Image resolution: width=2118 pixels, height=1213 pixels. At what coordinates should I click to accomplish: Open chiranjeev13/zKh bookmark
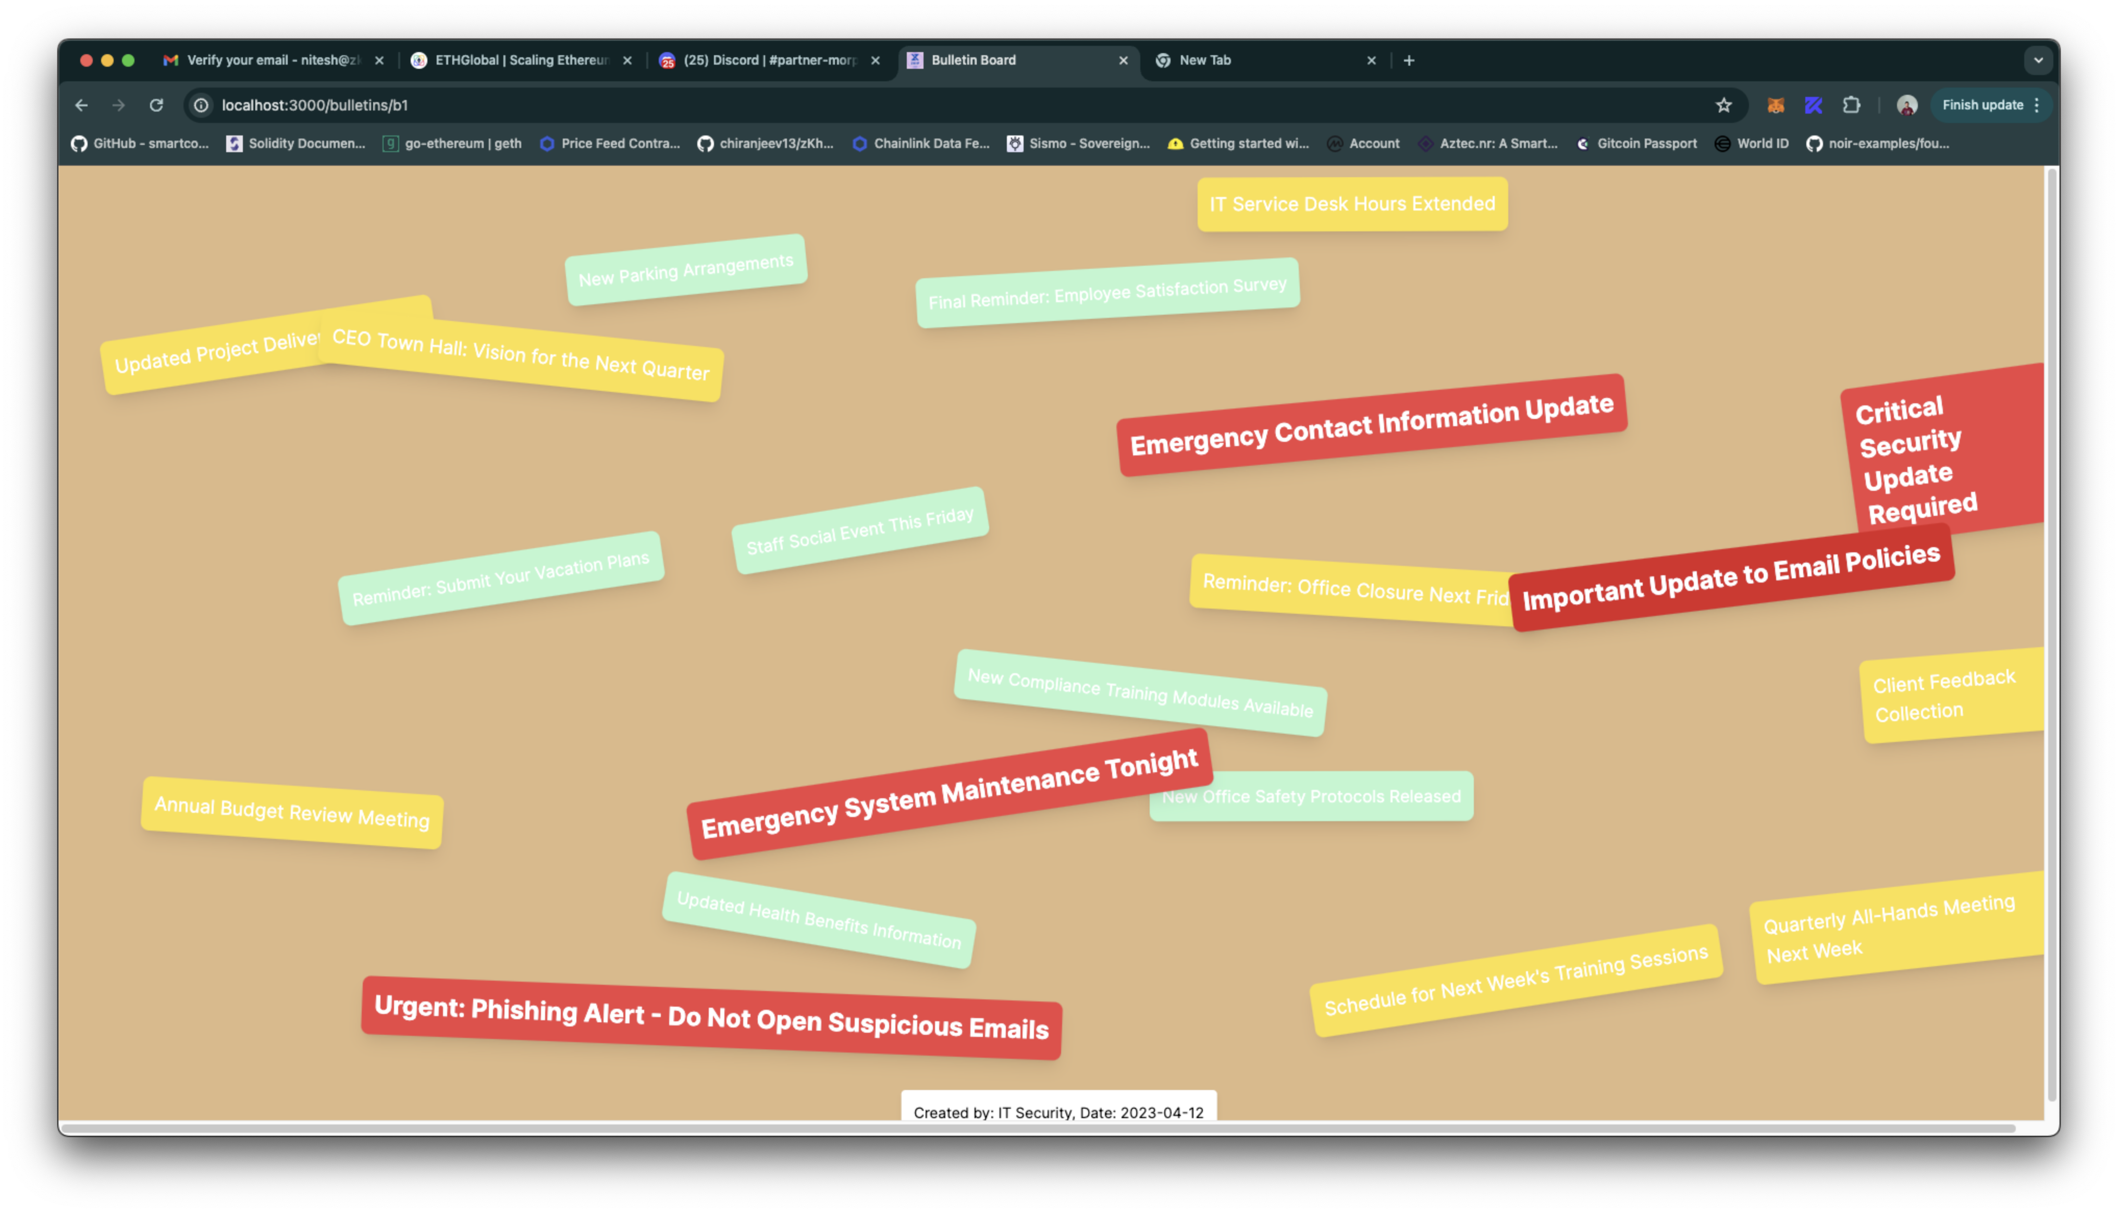pyautogui.click(x=766, y=143)
